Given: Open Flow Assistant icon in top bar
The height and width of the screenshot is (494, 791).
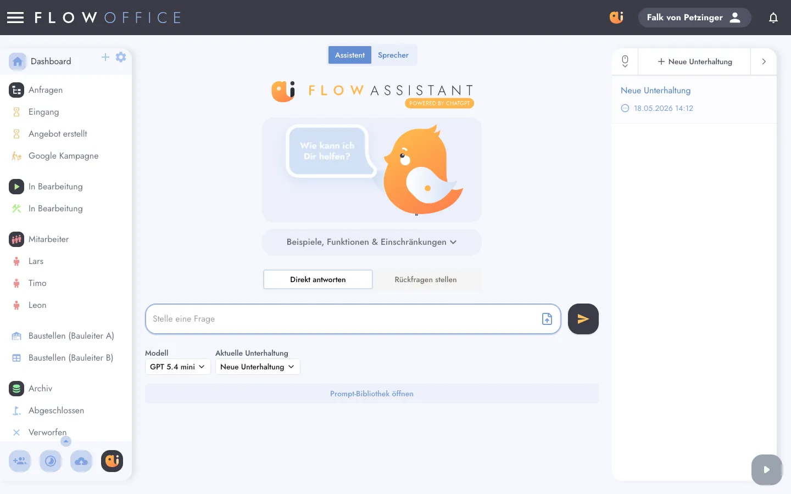Looking at the screenshot, I should pyautogui.click(x=616, y=18).
